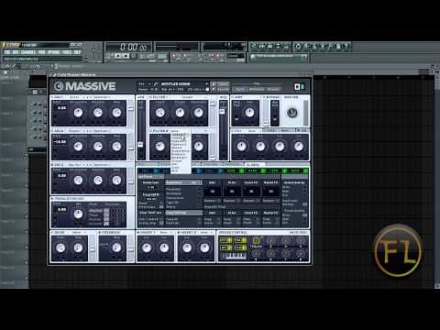Click the stop button in FL Studio transport
Image resolution: width=440 pixels, height=330 pixels.
[x=126, y=56]
